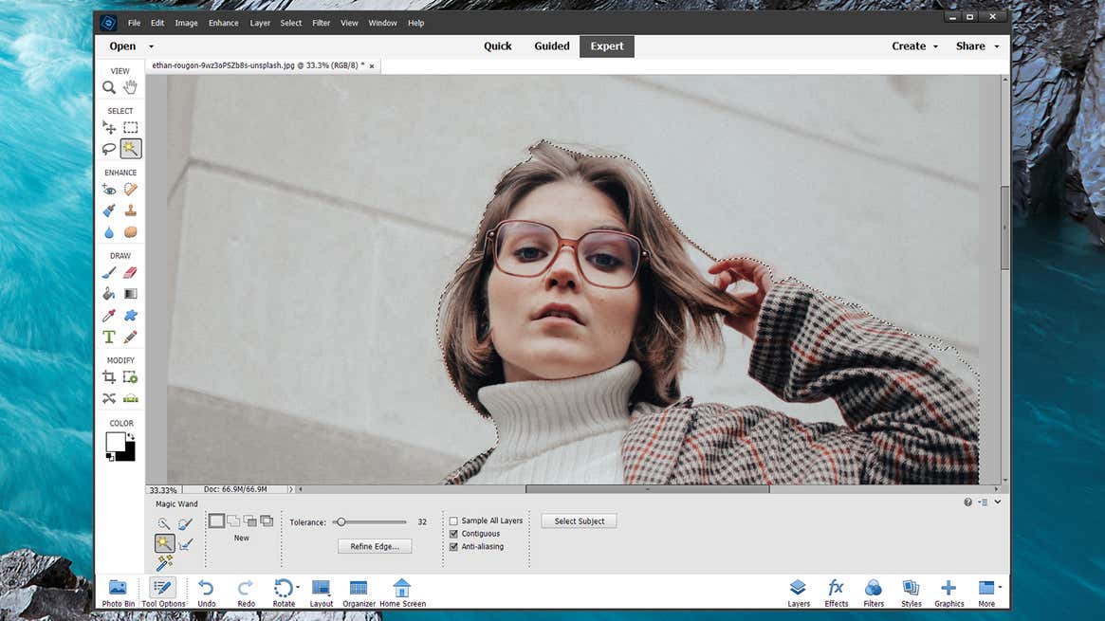
Task: Collapse the tool options panel chevron
Action: click(x=998, y=502)
